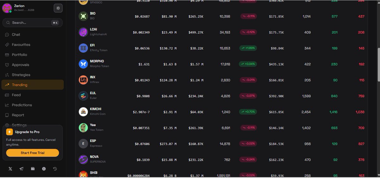Open Predictions in the sidebar

[x=33, y=105]
